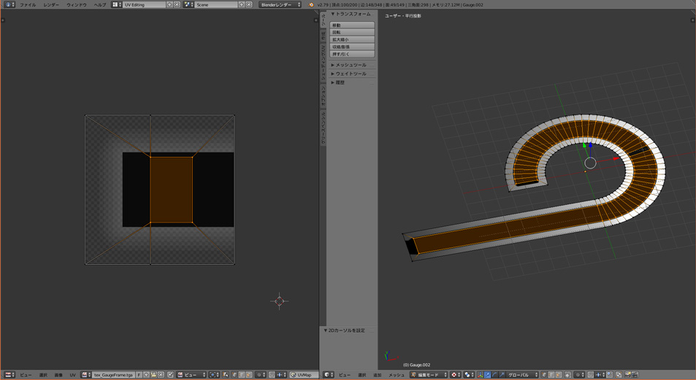Viewport: 696px width, 380px height.
Task: Toggle UV sync selection icon
Action: [225, 375]
